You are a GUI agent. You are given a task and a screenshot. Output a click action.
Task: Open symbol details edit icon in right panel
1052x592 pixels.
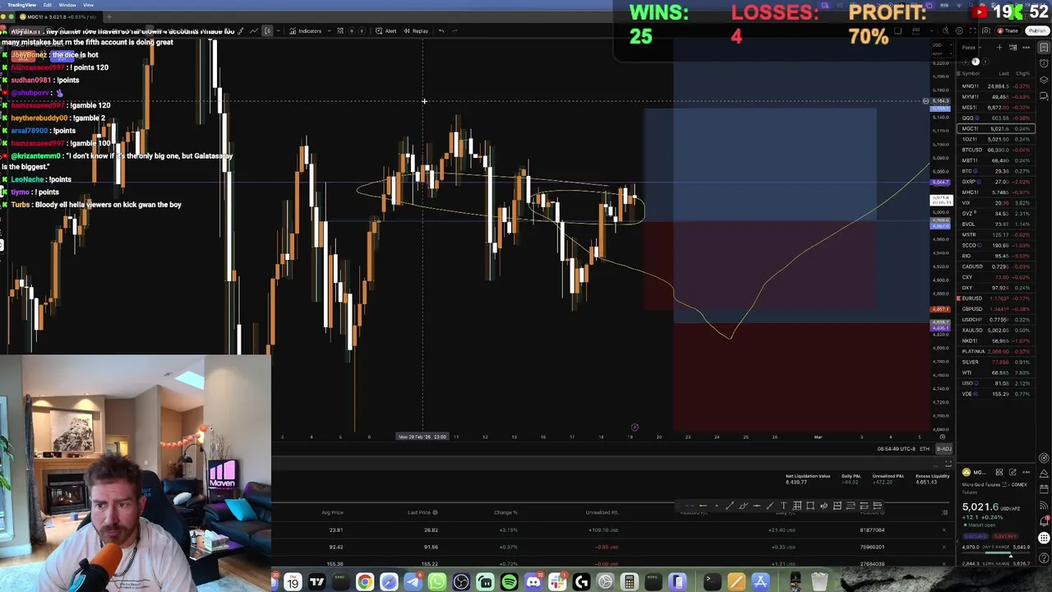[1013, 473]
